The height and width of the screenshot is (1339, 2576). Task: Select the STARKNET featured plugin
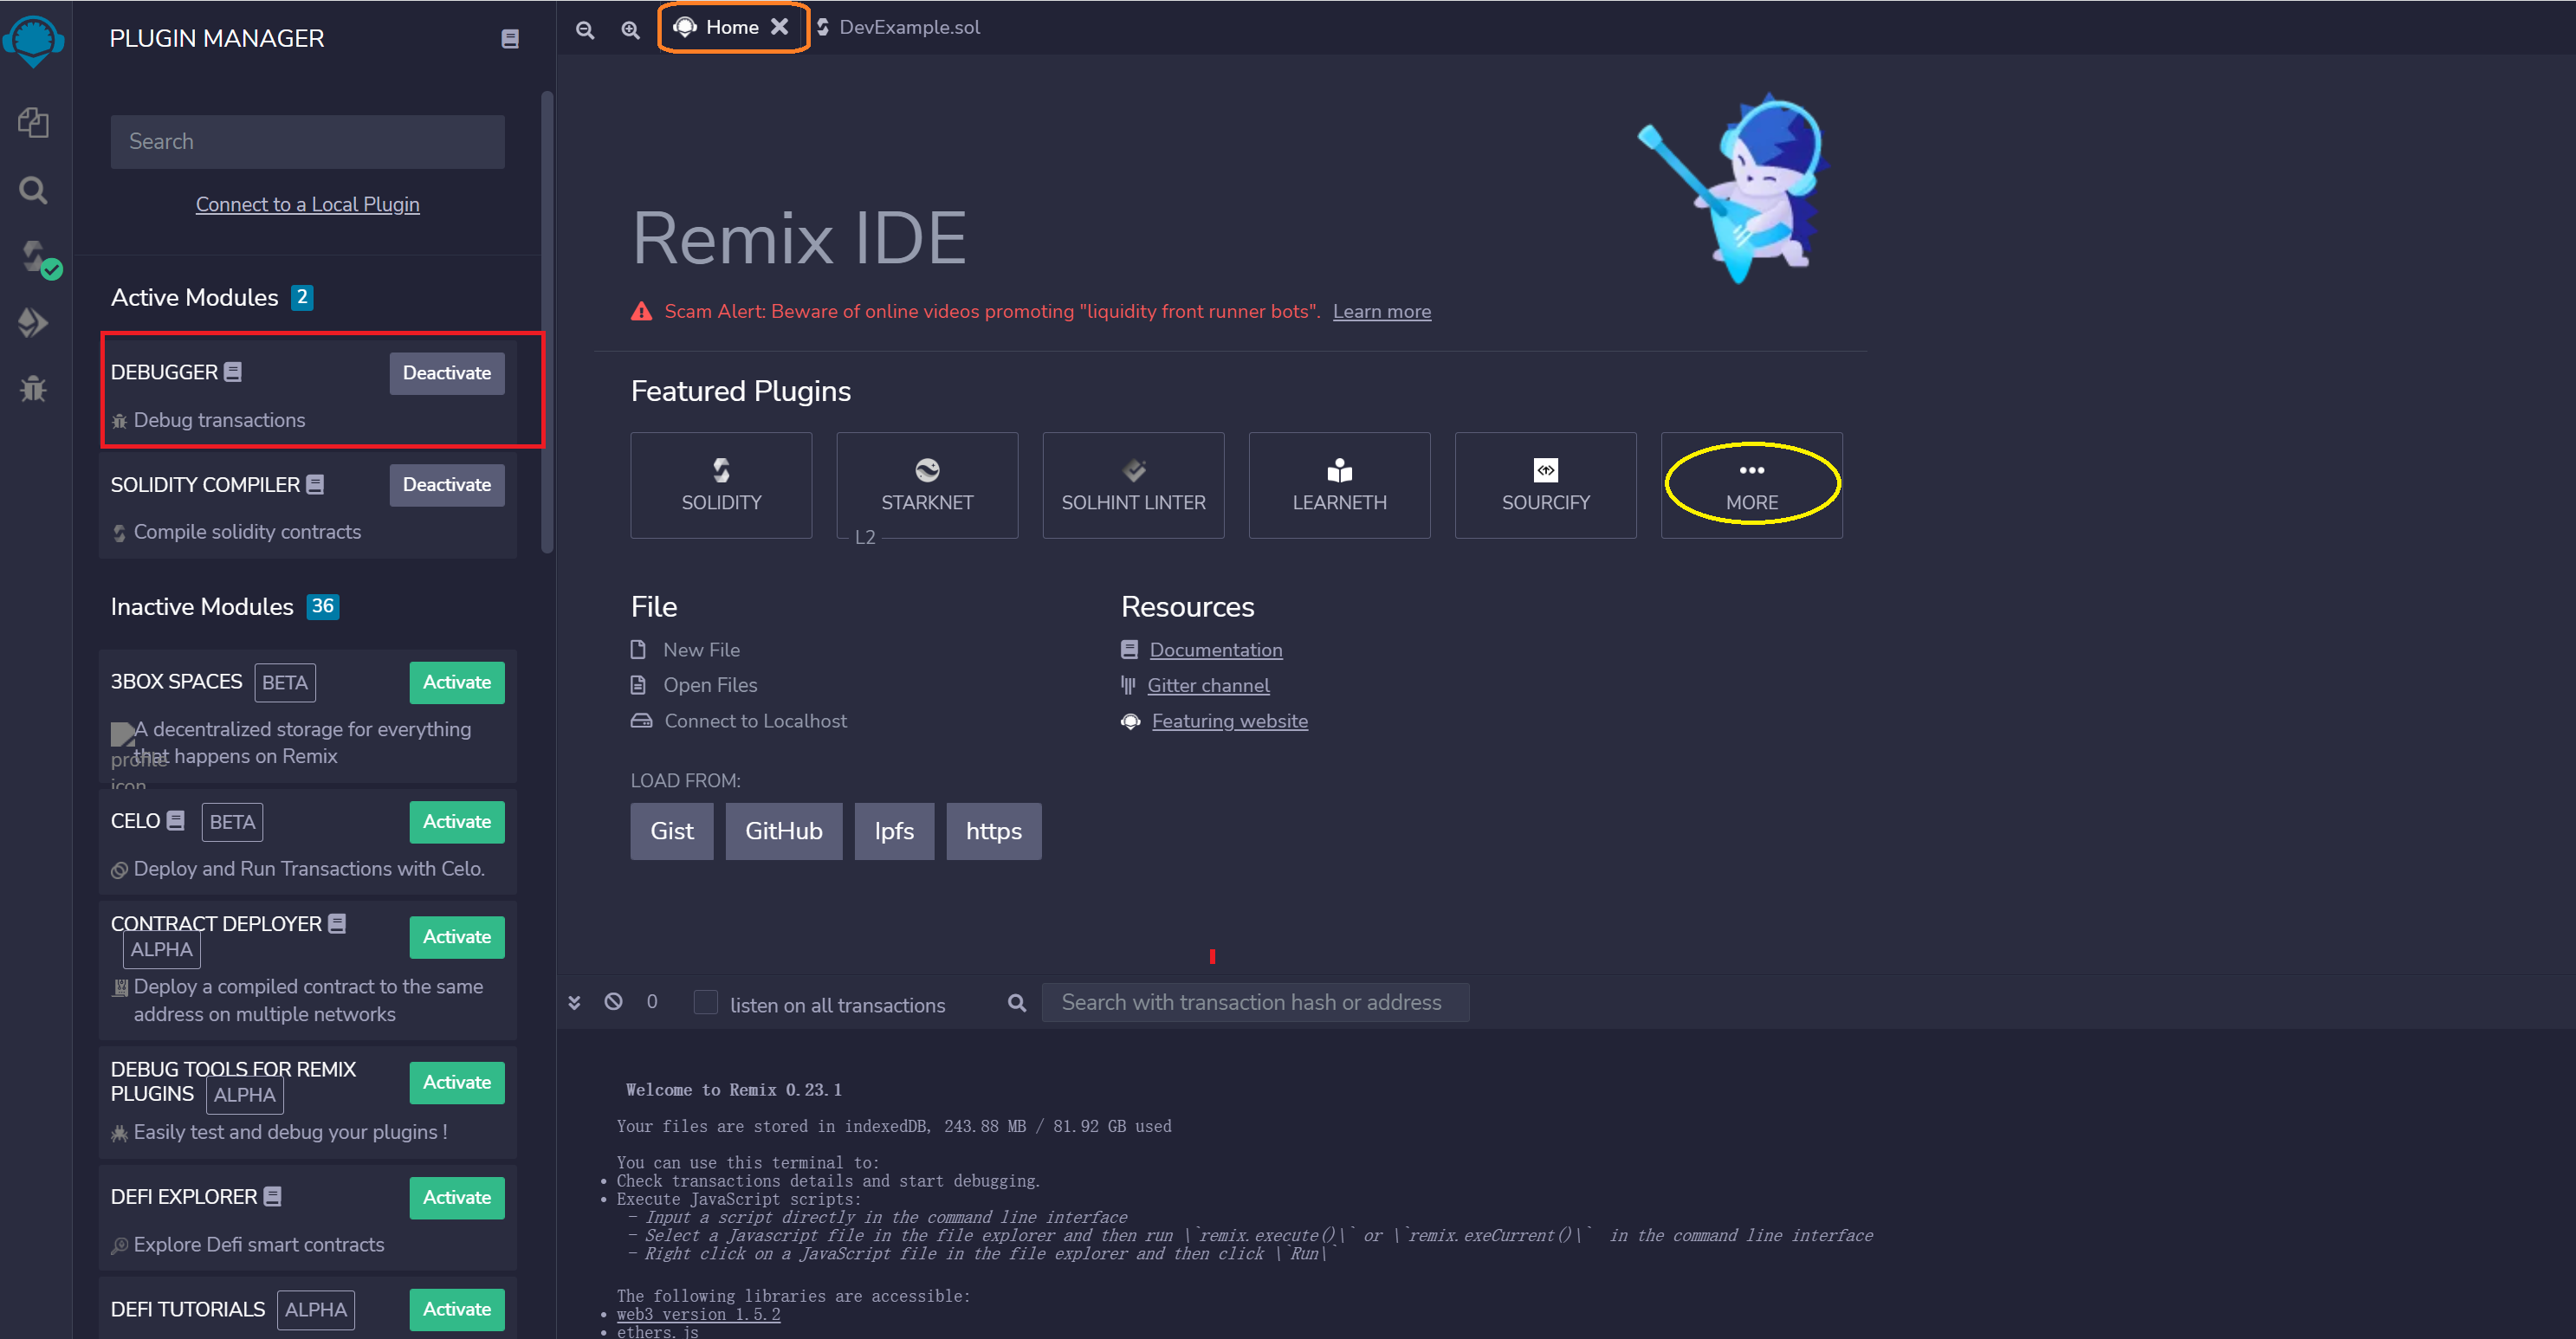tap(927, 485)
